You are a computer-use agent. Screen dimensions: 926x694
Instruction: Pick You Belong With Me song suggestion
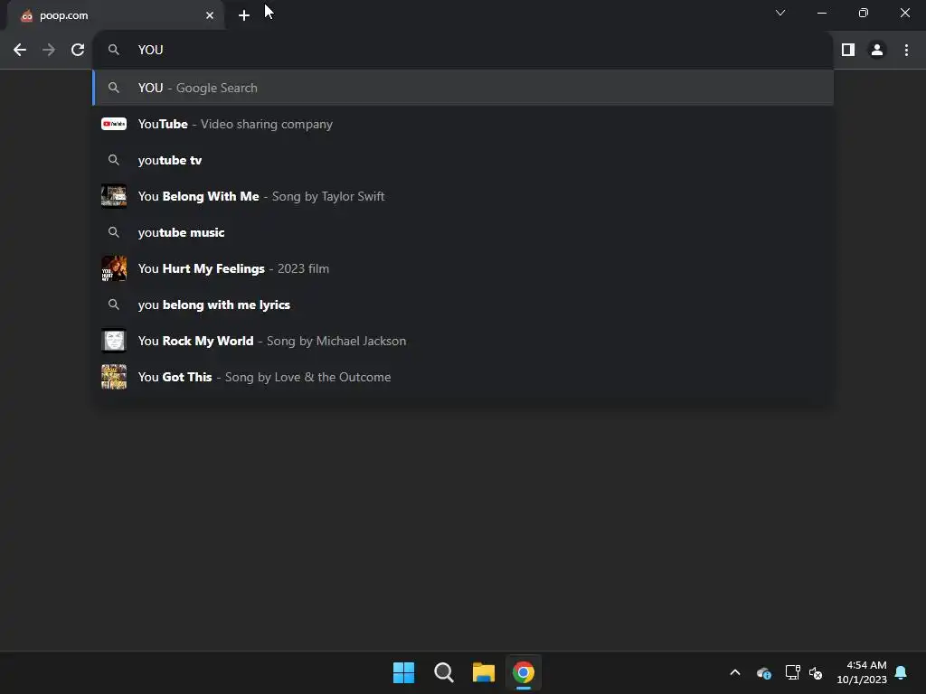pyautogui.click(x=463, y=196)
